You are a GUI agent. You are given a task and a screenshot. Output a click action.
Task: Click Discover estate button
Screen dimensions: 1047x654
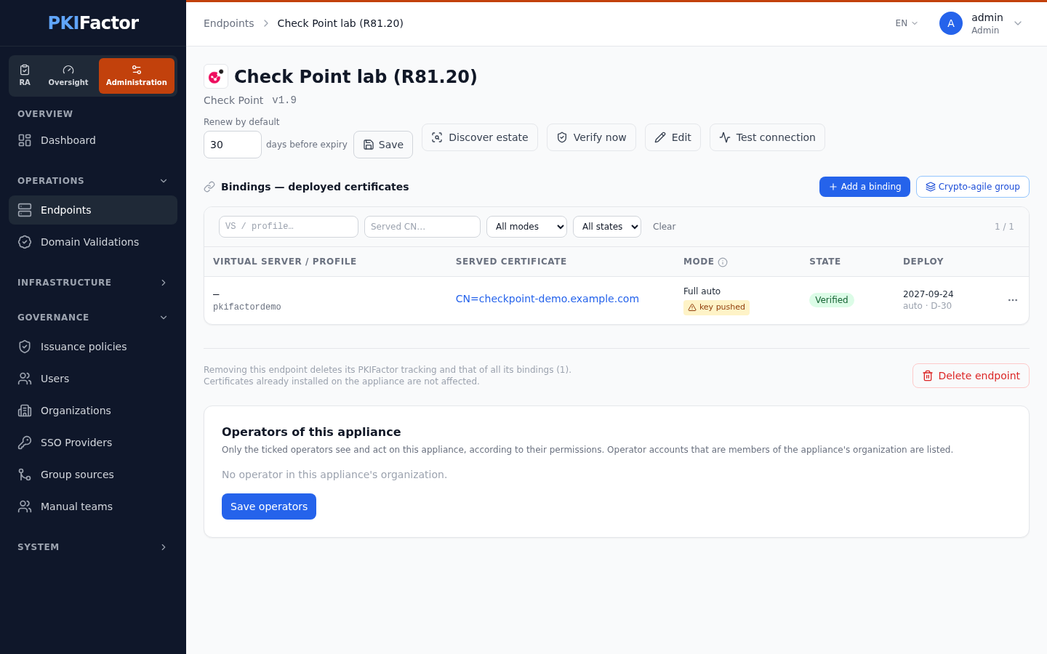(480, 137)
